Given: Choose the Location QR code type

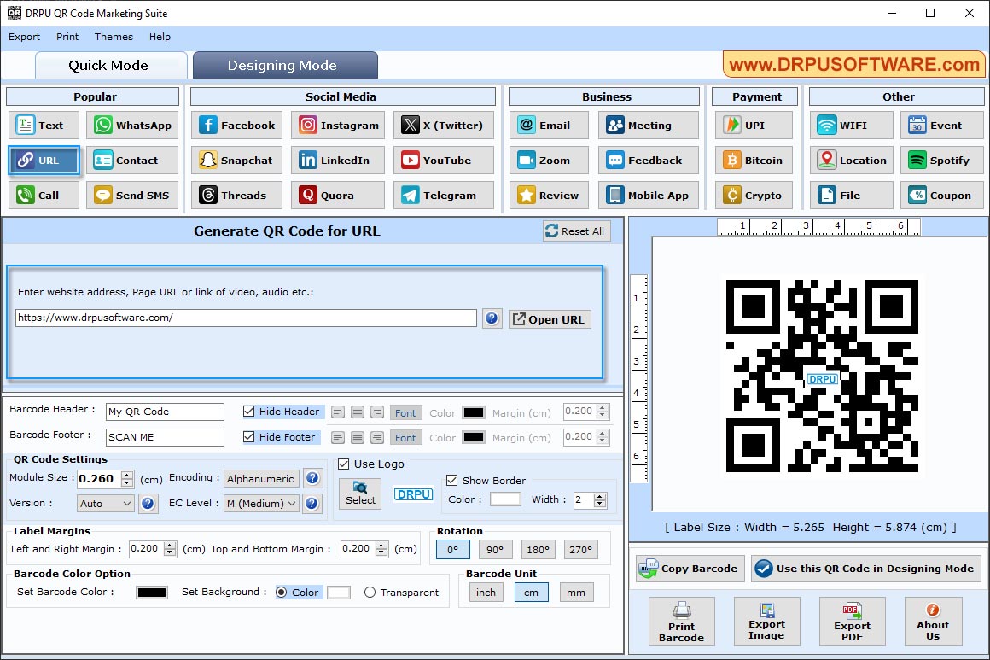Looking at the screenshot, I should pyautogui.click(x=850, y=160).
